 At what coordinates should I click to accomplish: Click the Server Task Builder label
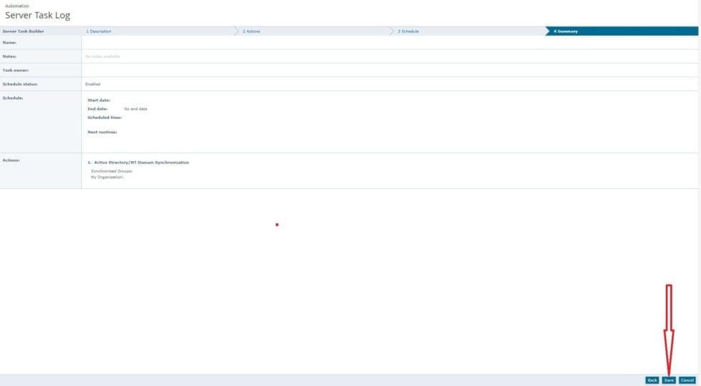[x=23, y=32]
